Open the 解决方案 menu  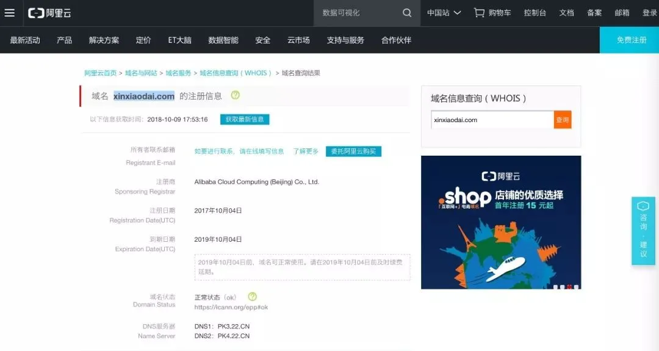coord(104,40)
